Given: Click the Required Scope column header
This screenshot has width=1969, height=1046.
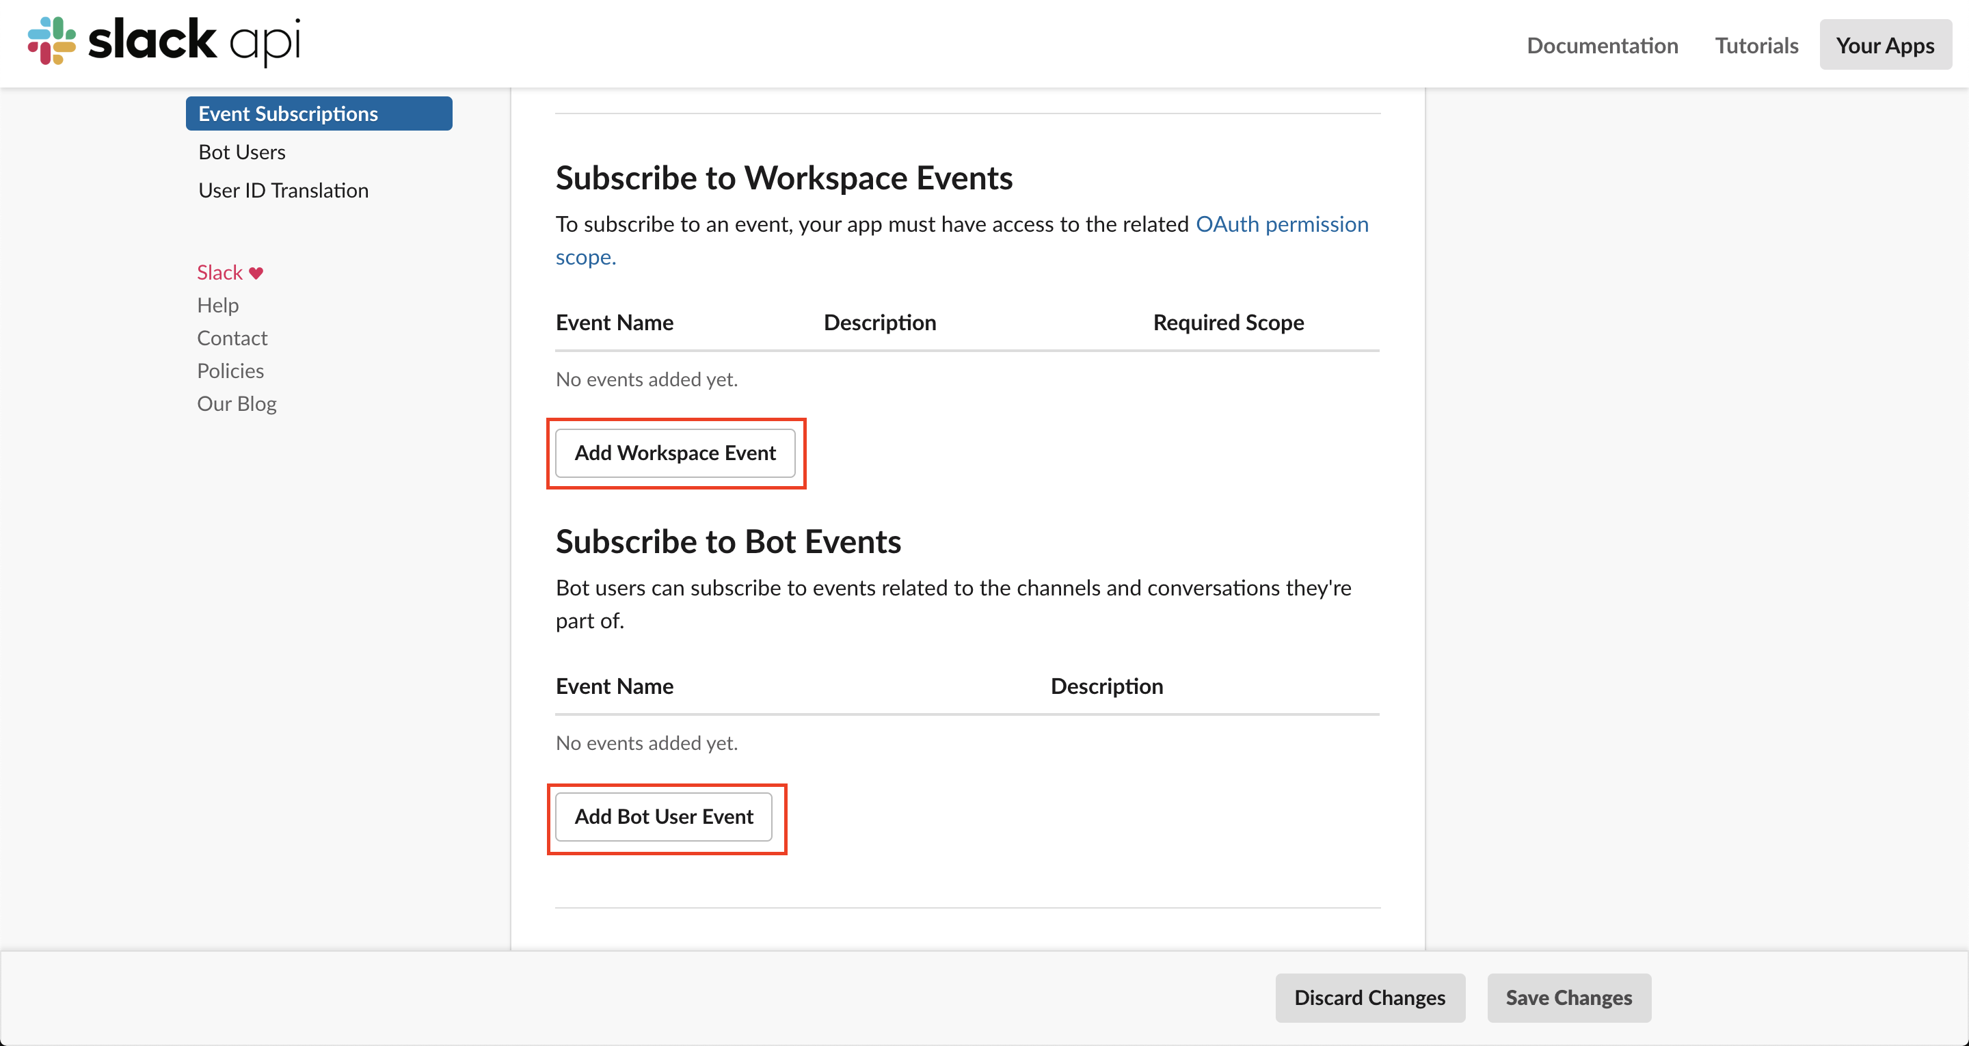Looking at the screenshot, I should point(1228,322).
